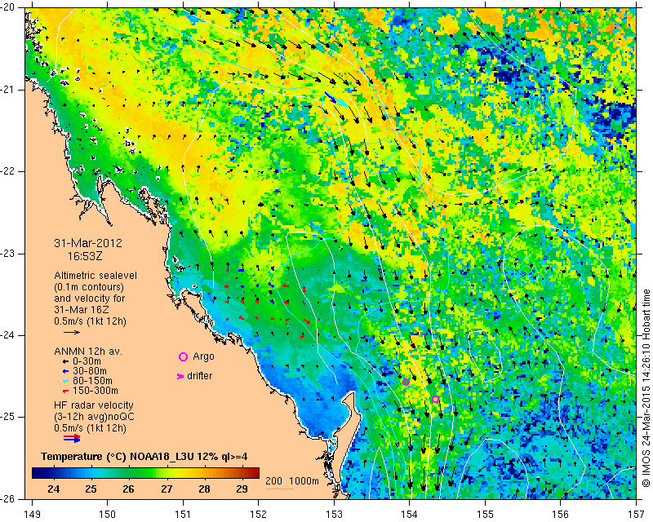Click the '200' isobath depth label
The image size is (653, 522).
273,481
